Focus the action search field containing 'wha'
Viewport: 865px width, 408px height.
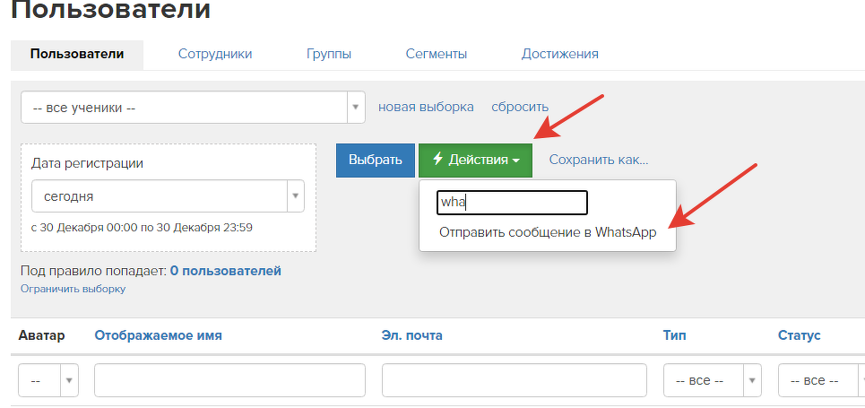(512, 203)
